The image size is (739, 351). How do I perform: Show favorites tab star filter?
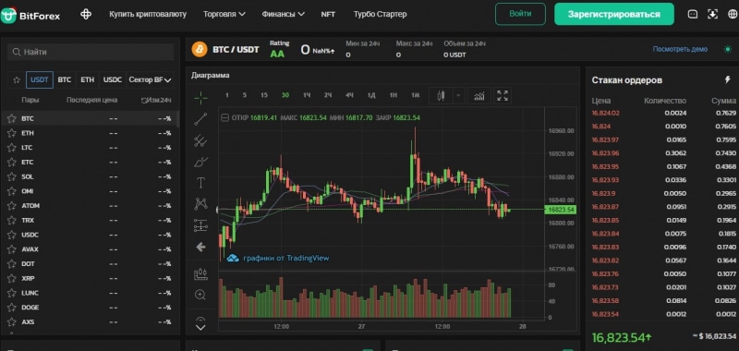(17, 80)
